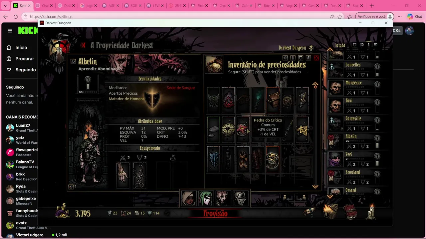
Task: Click browser address bar with kick.com/settings
Action: [176, 17]
